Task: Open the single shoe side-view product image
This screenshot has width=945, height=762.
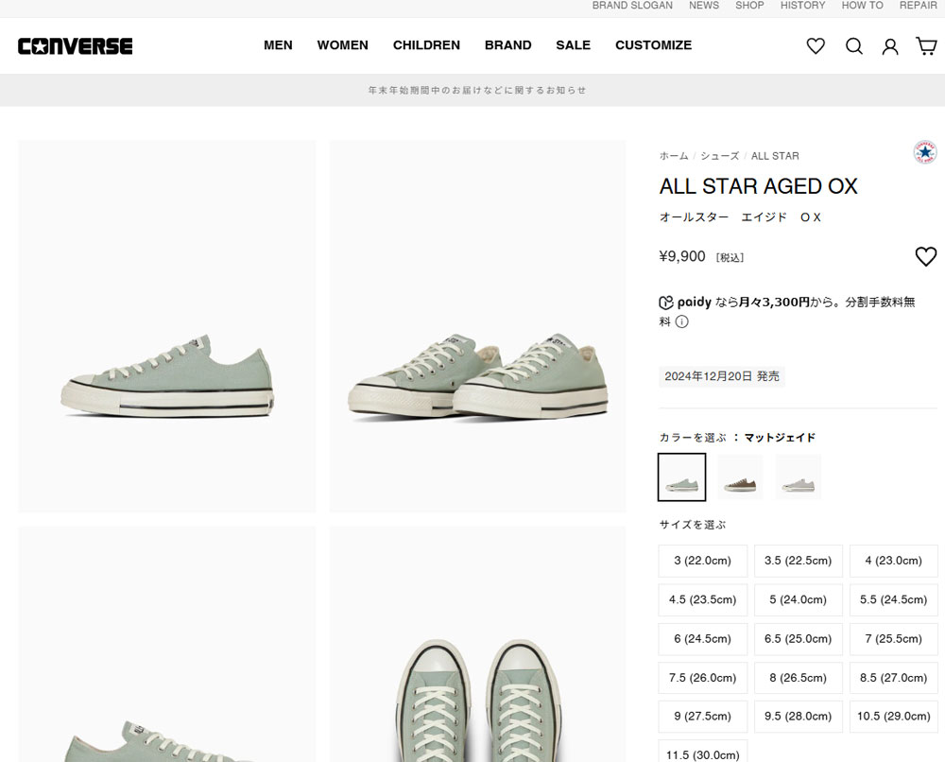Action: pos(167,326)
